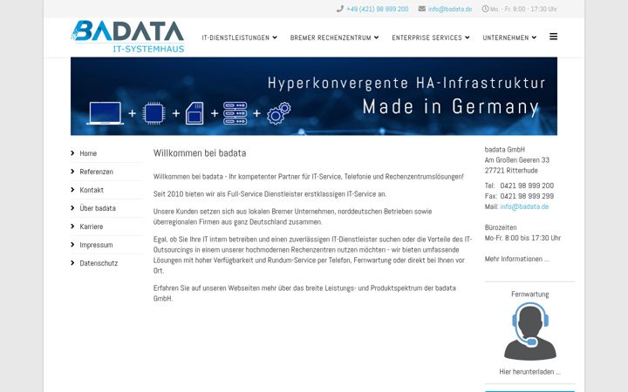Click the server rack icon in banner
This screenshot has height=392, width=628.
[x=235, y=113]
